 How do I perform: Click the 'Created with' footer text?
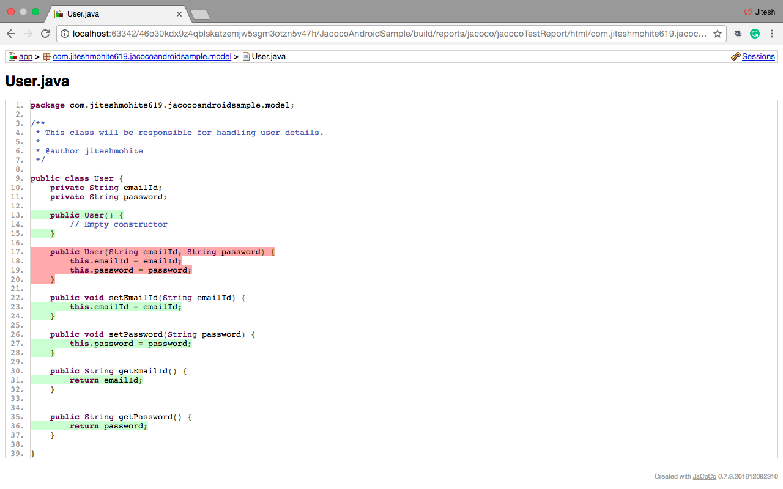(673, 477)
